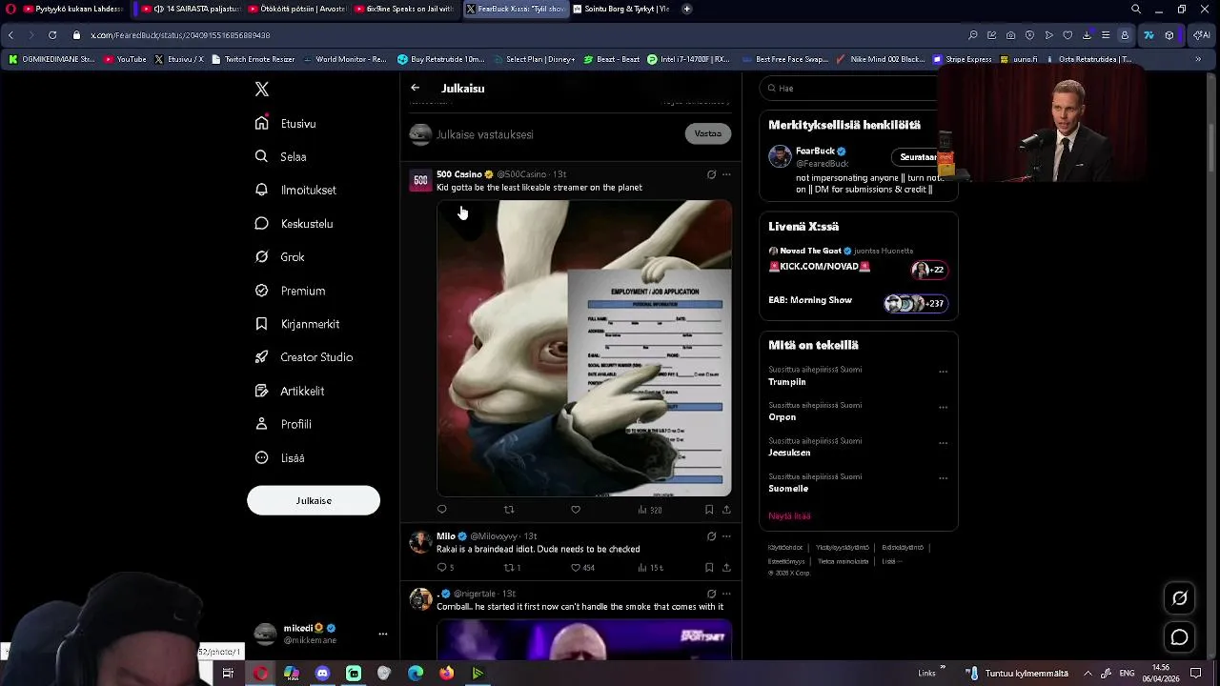View analytics 320 on 500 Casino post
This screenshot has height=686, width=1220.
(650, 510)
